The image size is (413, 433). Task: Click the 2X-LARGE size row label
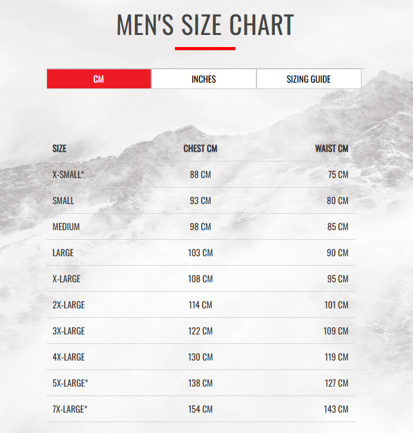coord(68,305)
